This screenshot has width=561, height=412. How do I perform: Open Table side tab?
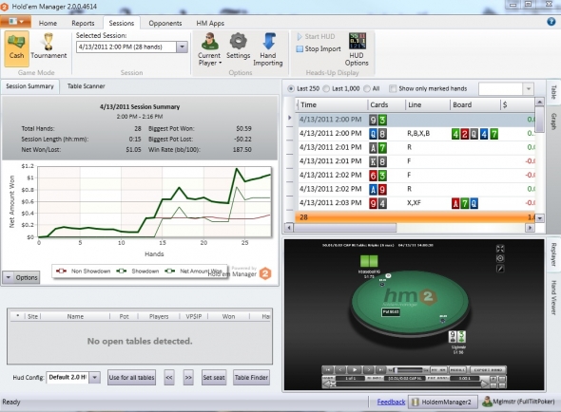click(553, 92)
